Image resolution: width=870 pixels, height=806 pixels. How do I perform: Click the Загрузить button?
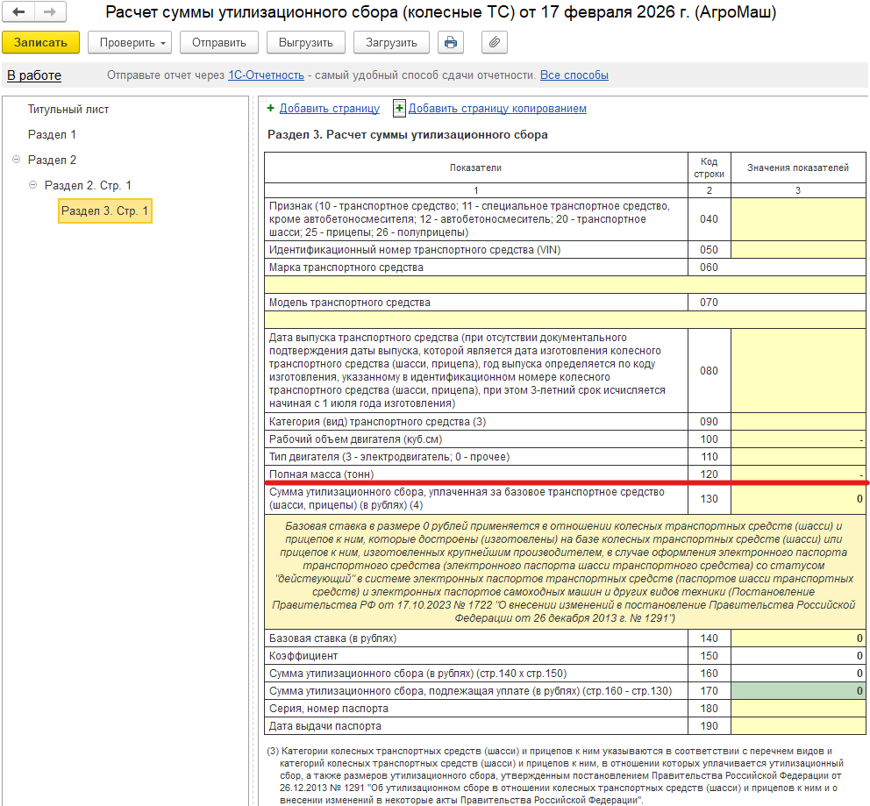(x=391, y=42)
